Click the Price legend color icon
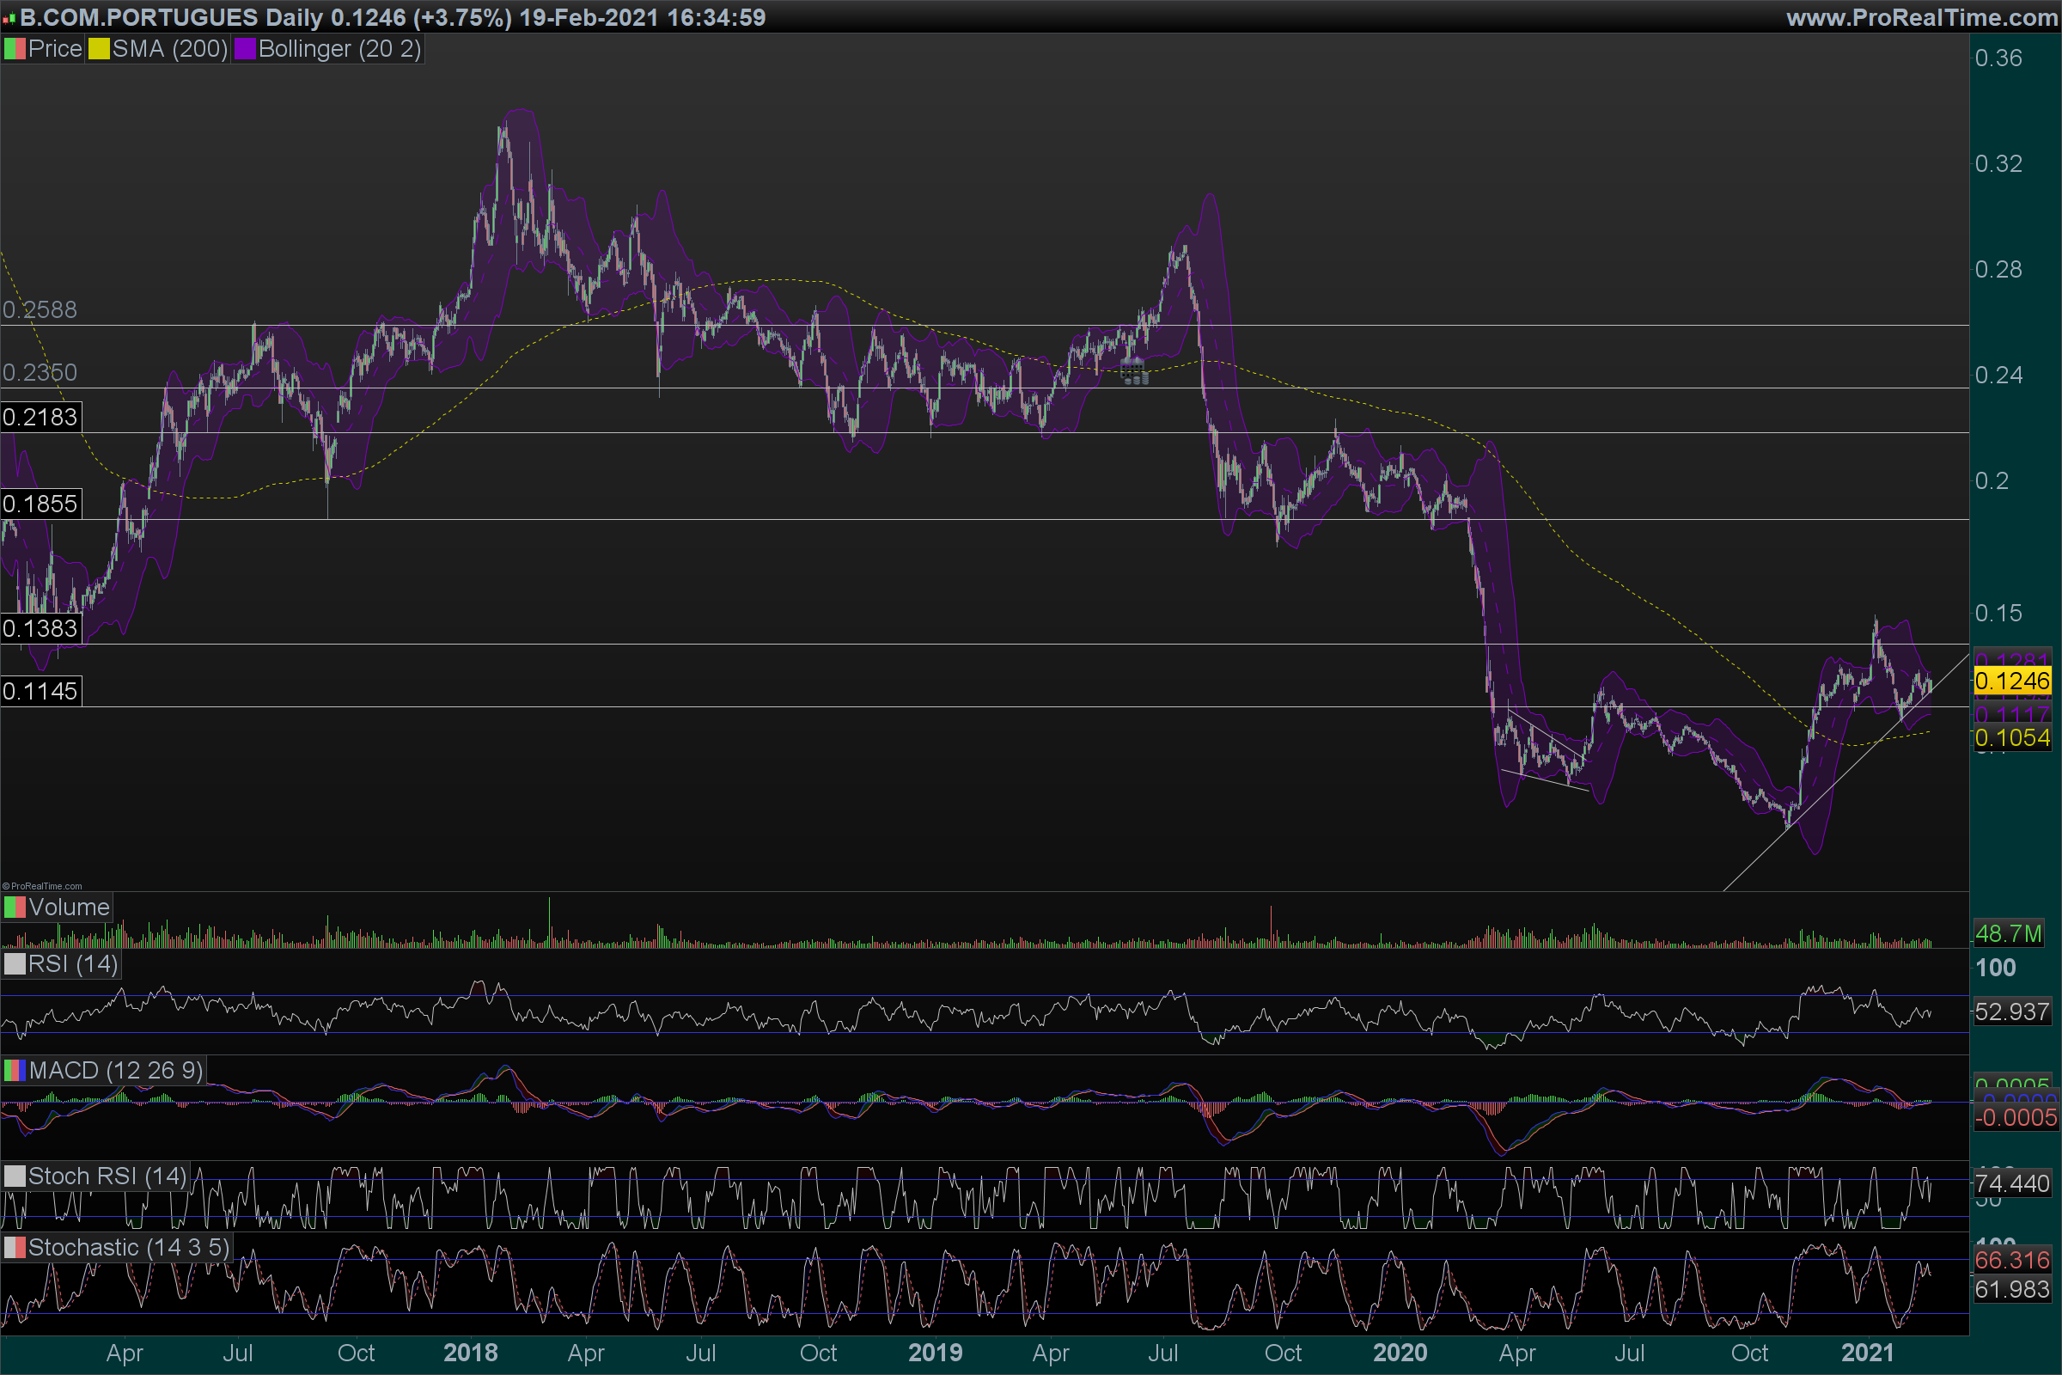Image resolution: width=2062 pixels, height=1375 pixels. click(x=15, y=49)
